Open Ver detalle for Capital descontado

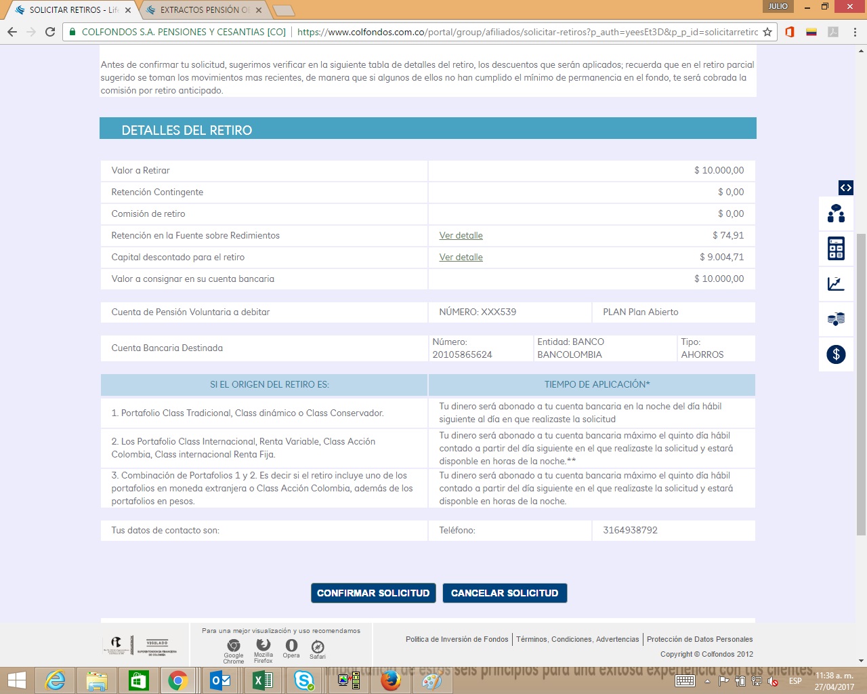[x=461, y=257]
